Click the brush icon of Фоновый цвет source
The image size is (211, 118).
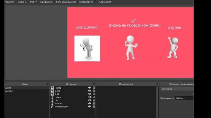(52, 107)
